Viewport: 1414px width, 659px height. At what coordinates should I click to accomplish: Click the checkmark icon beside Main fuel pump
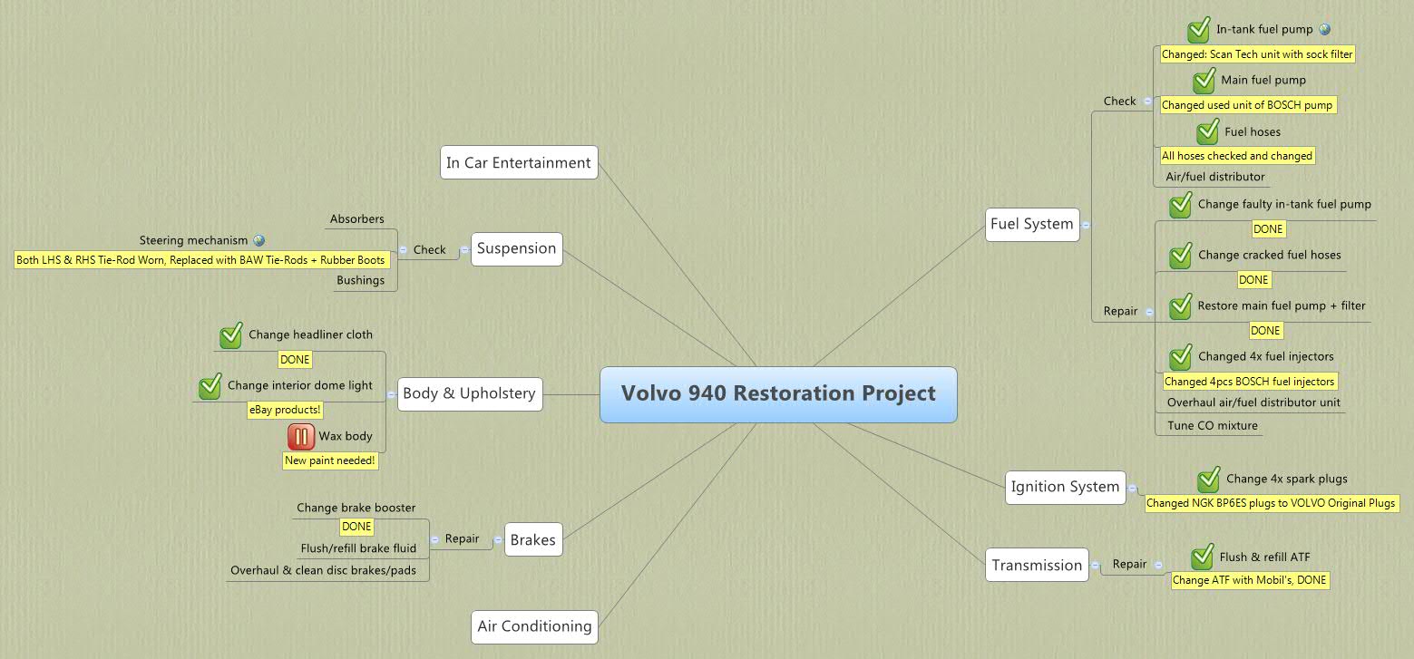(1204, 81)
